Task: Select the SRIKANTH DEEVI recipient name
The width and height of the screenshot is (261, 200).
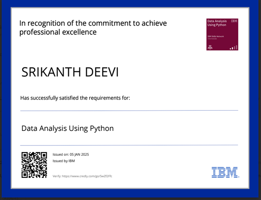Action: click(x=70, y=72)
